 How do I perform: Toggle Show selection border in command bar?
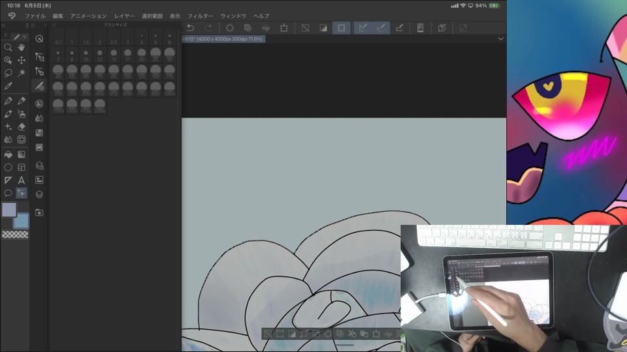pos(342,28)
